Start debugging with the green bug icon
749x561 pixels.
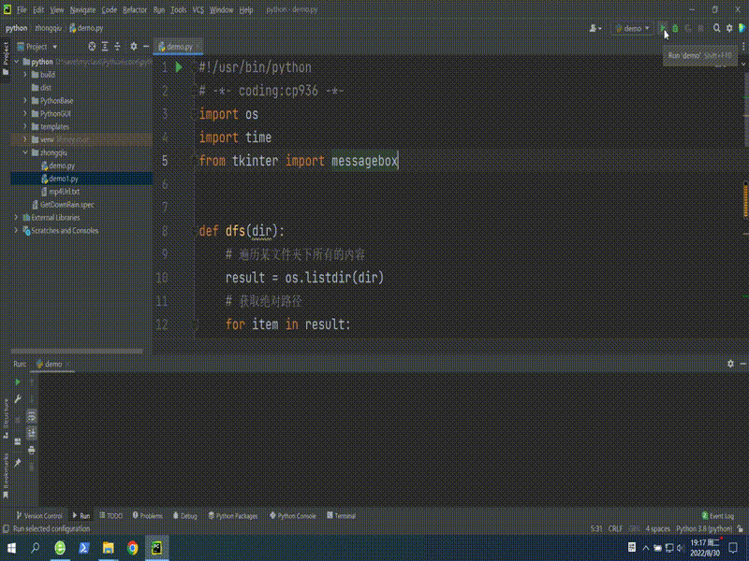point(675,29)
